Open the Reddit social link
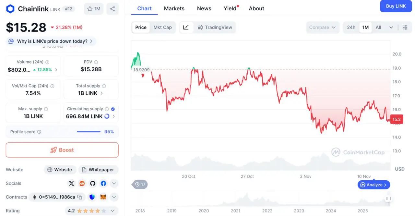 point(82,184)
